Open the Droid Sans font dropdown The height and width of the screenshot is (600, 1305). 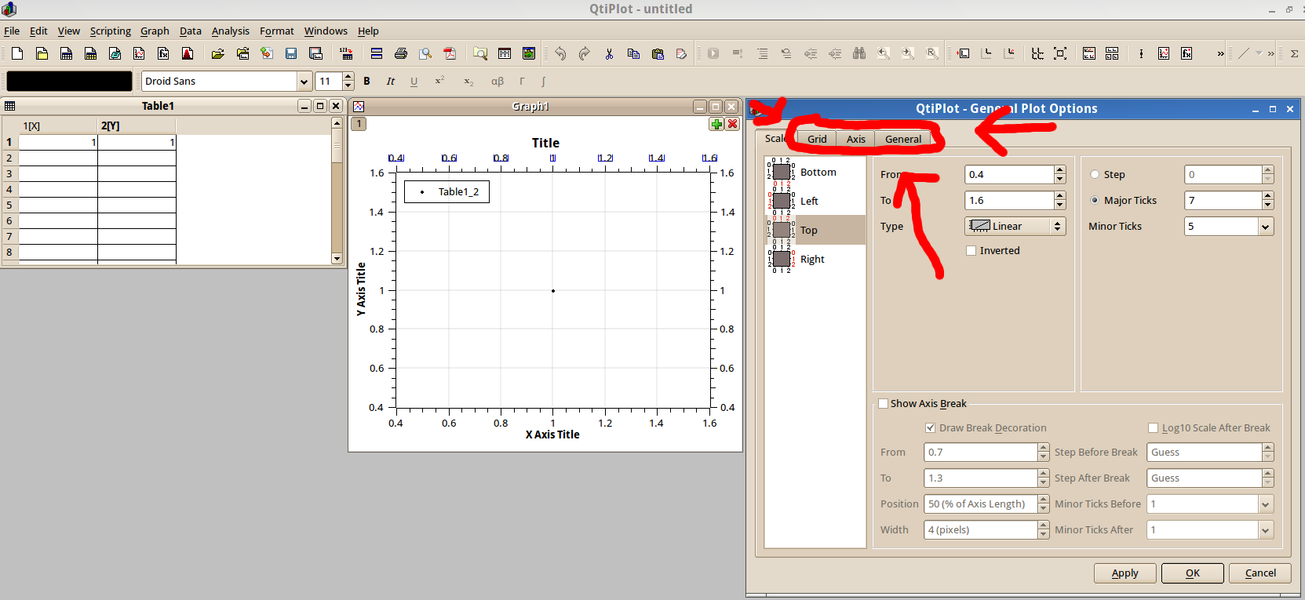tap(304, 82)
